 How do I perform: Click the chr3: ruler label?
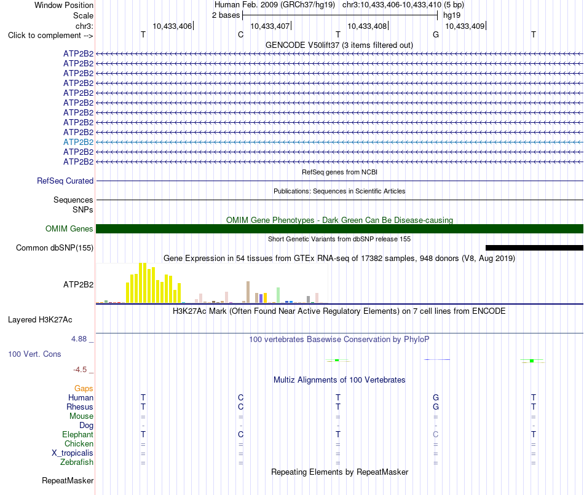point(84,26)
